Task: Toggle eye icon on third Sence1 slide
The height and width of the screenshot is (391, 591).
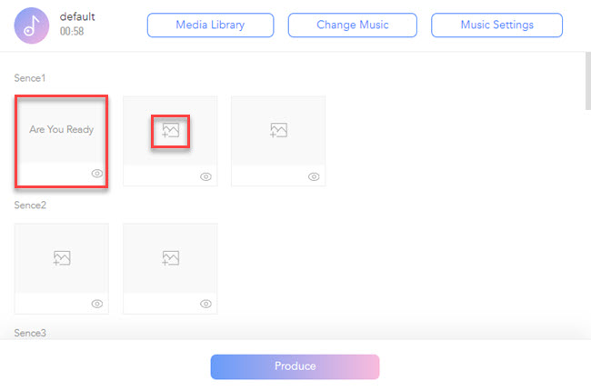Action: 314,176
